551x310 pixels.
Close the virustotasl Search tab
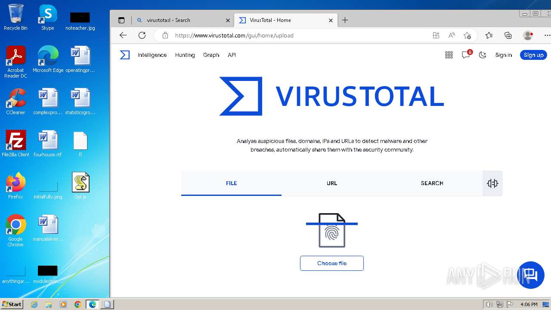(228, 20)
